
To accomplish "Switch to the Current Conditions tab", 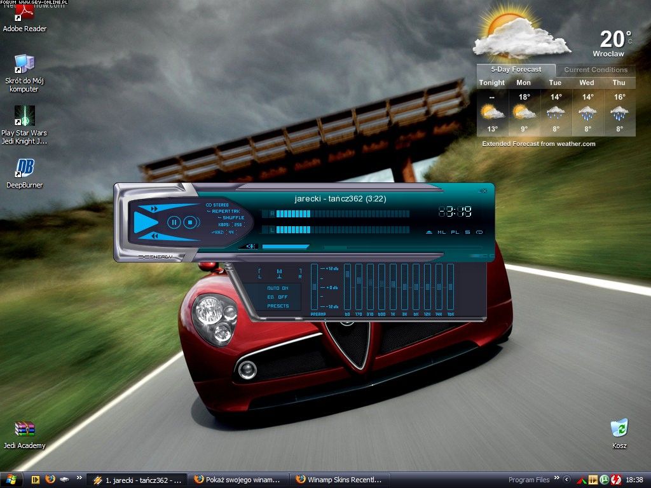I will click(595, 70).
